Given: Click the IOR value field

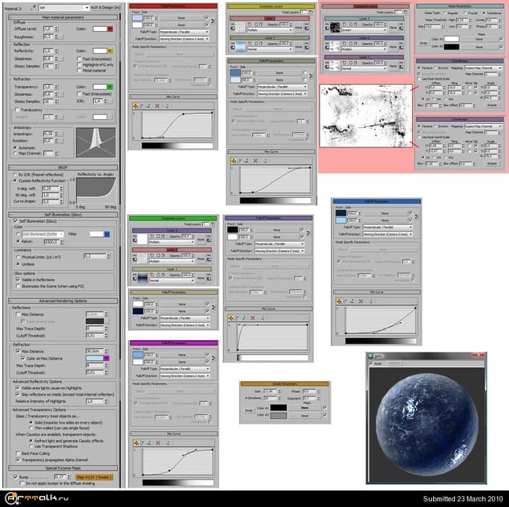Looking at the screenshot, I should [x=97, y=101].
